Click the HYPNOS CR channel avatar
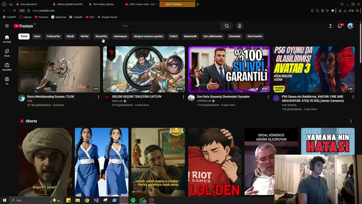The image size is (362, 204). 191,98
